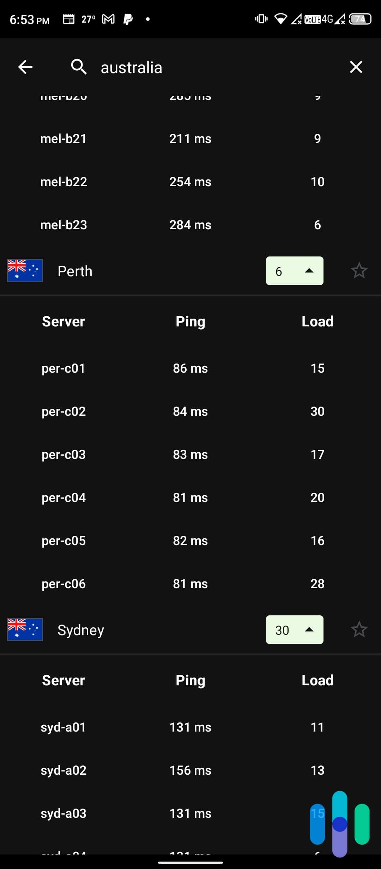Clear search with the X button
This screenshot has height=869, width=381.
(356, 67)
